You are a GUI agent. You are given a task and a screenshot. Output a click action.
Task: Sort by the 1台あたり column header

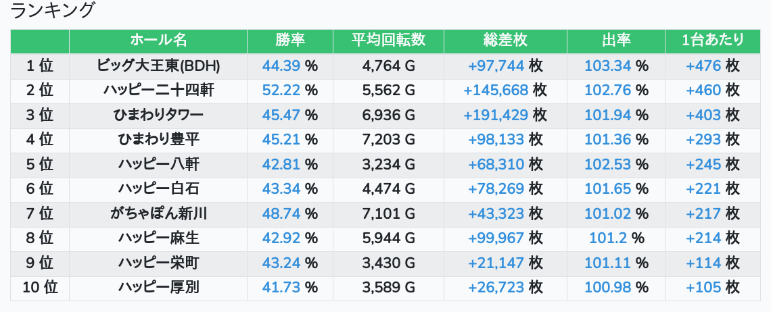[712, 41]
